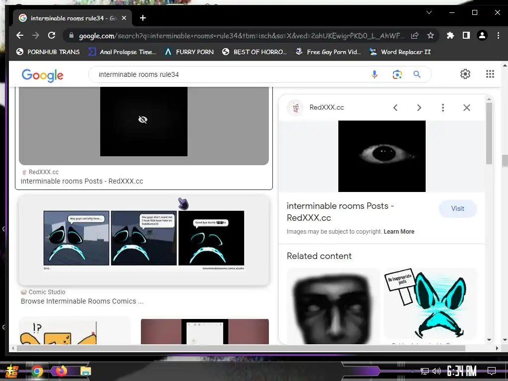Open Chrome three-dot menu
The height and width of the screenshot is (381, 508).
click(498, 36)
